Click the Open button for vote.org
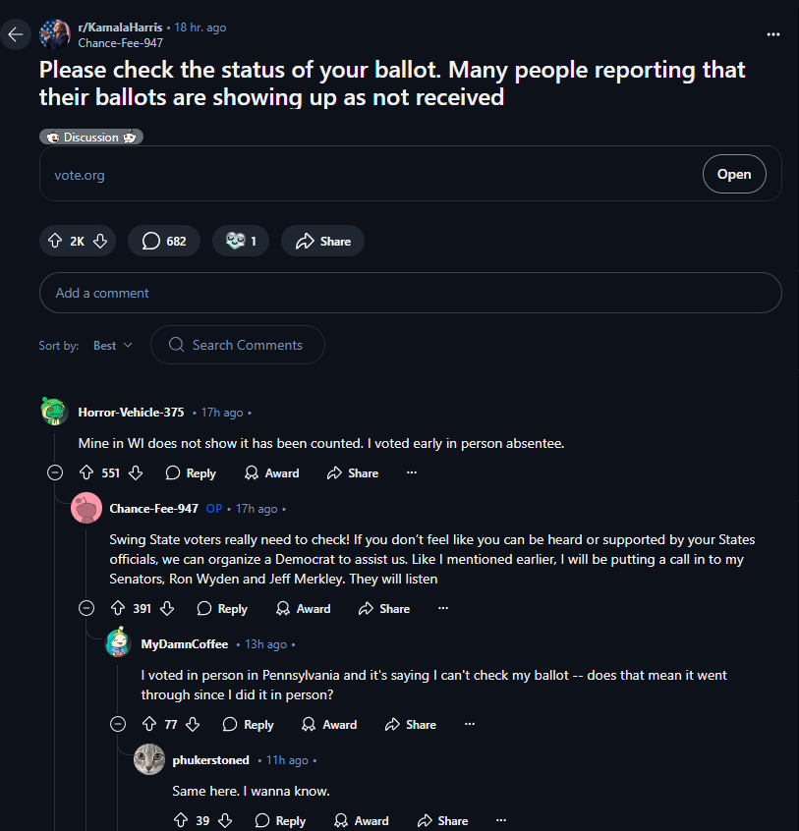The width and height of the screenshot is (799, 831). click(733, 174)
